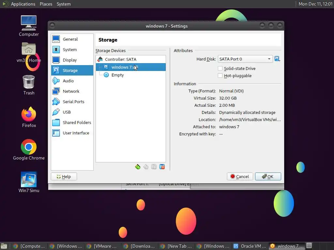Select the Controller: SATA tree item

(x=130, y=59)
